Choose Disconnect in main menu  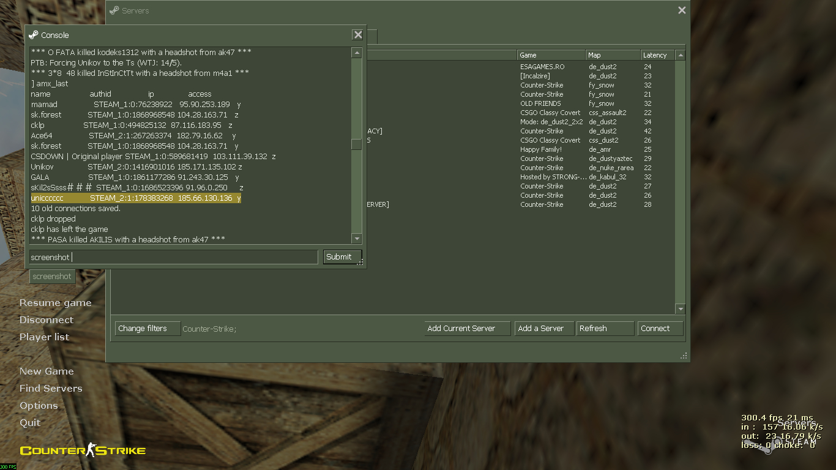point(46,320)
